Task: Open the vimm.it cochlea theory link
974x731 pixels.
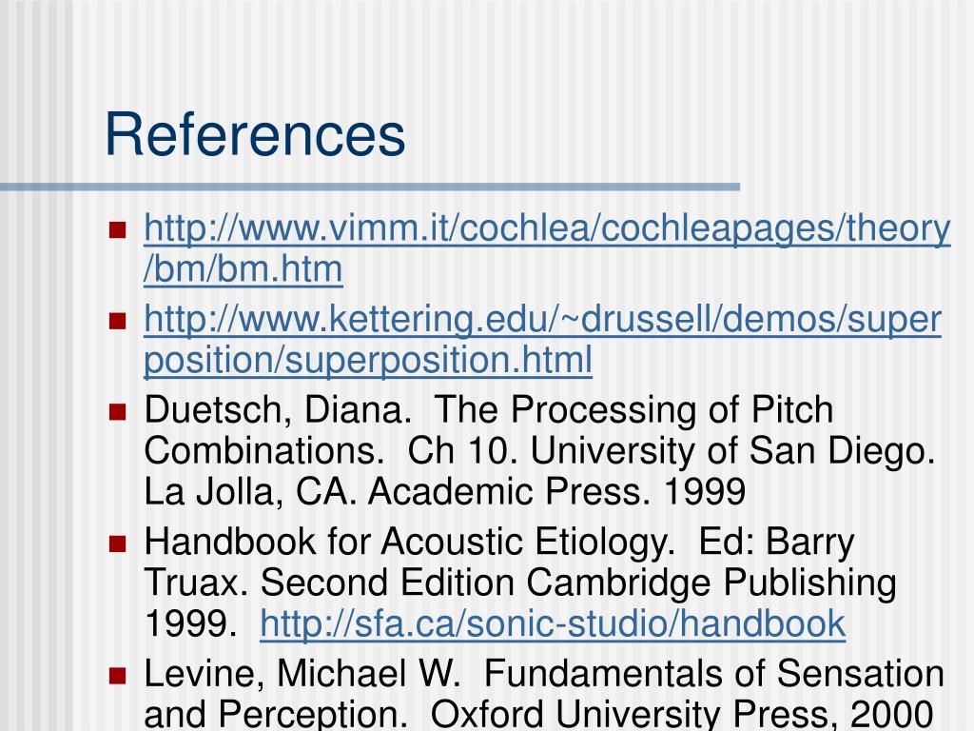Action: (x=547, y=228)
